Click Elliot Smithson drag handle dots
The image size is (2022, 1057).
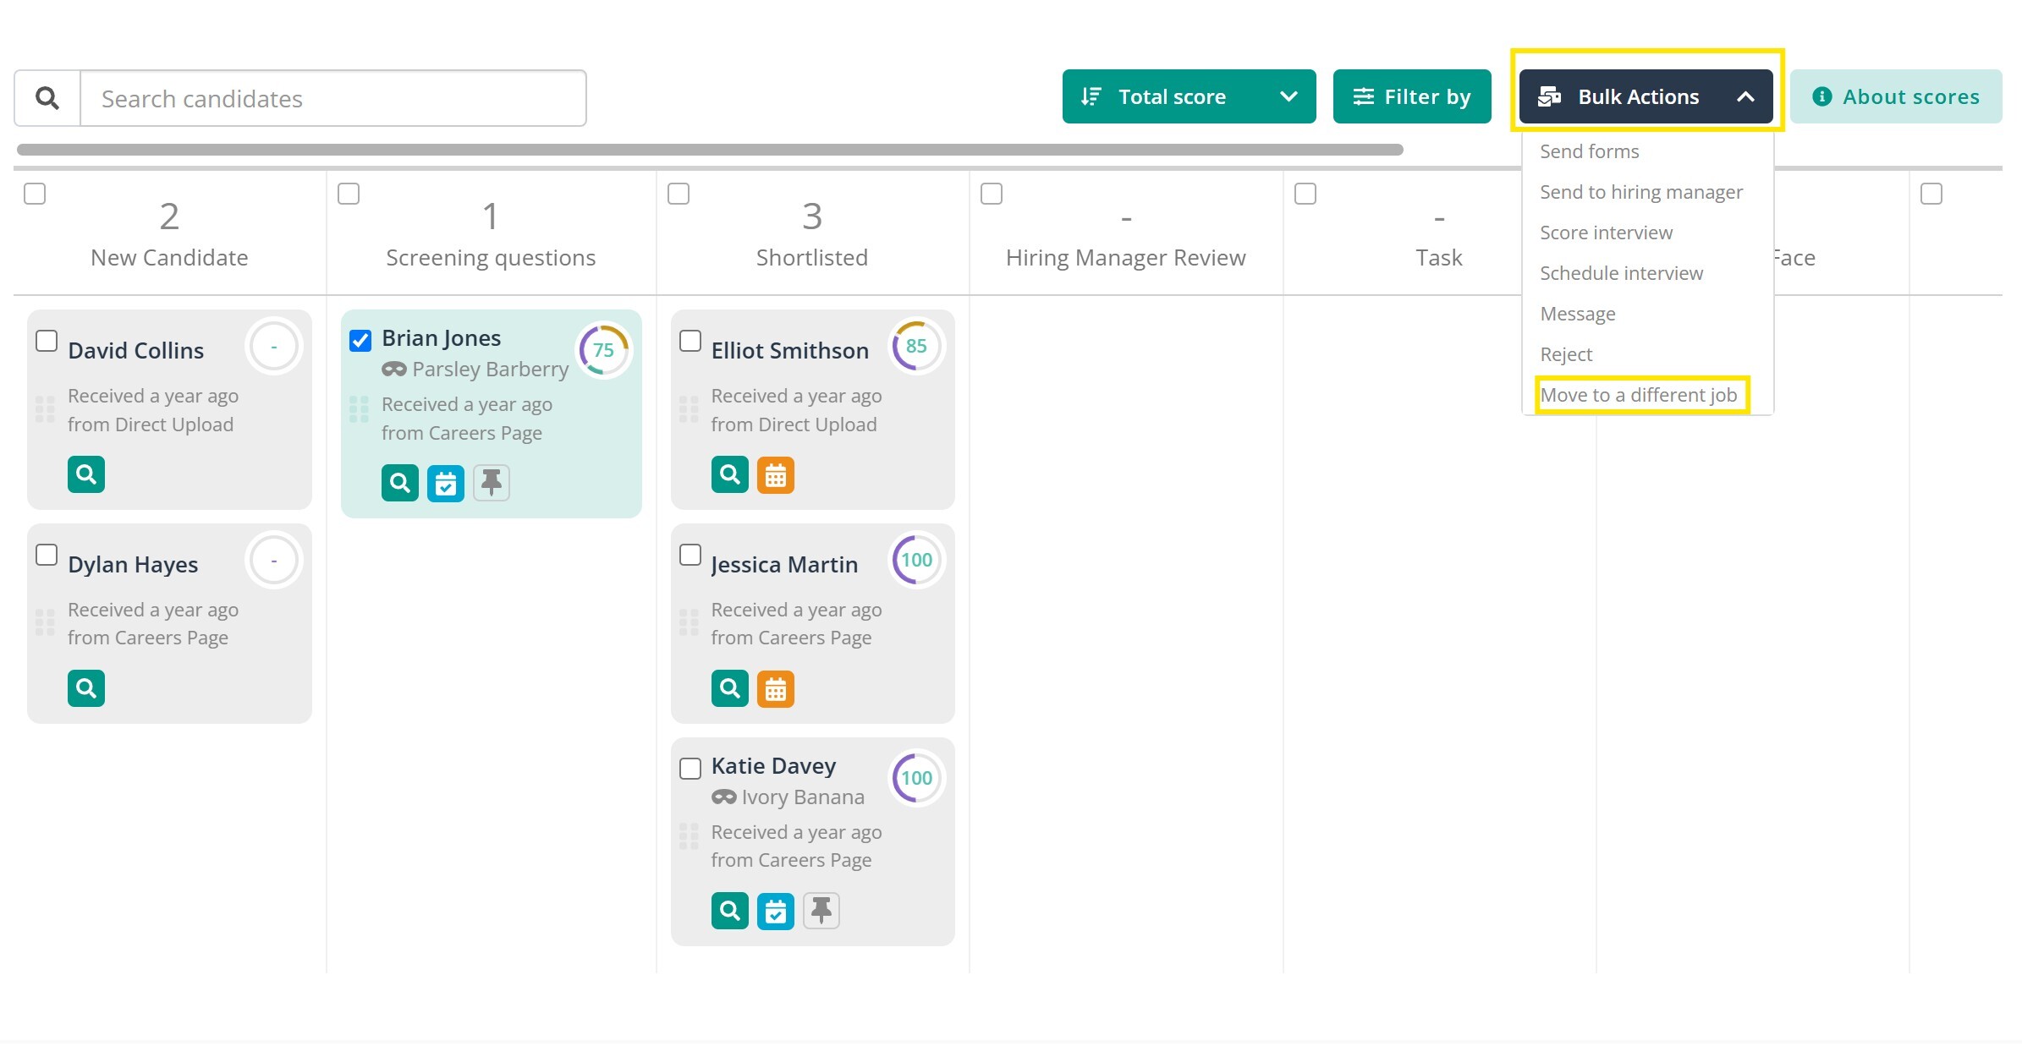pos(689,409)
